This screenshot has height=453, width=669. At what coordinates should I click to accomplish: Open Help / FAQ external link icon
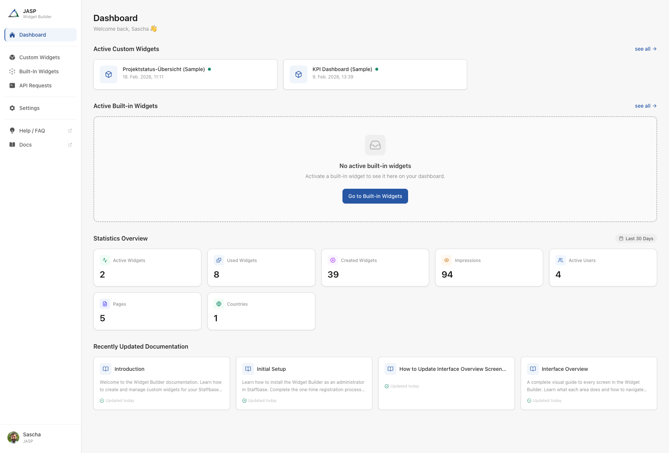[70, 131]
